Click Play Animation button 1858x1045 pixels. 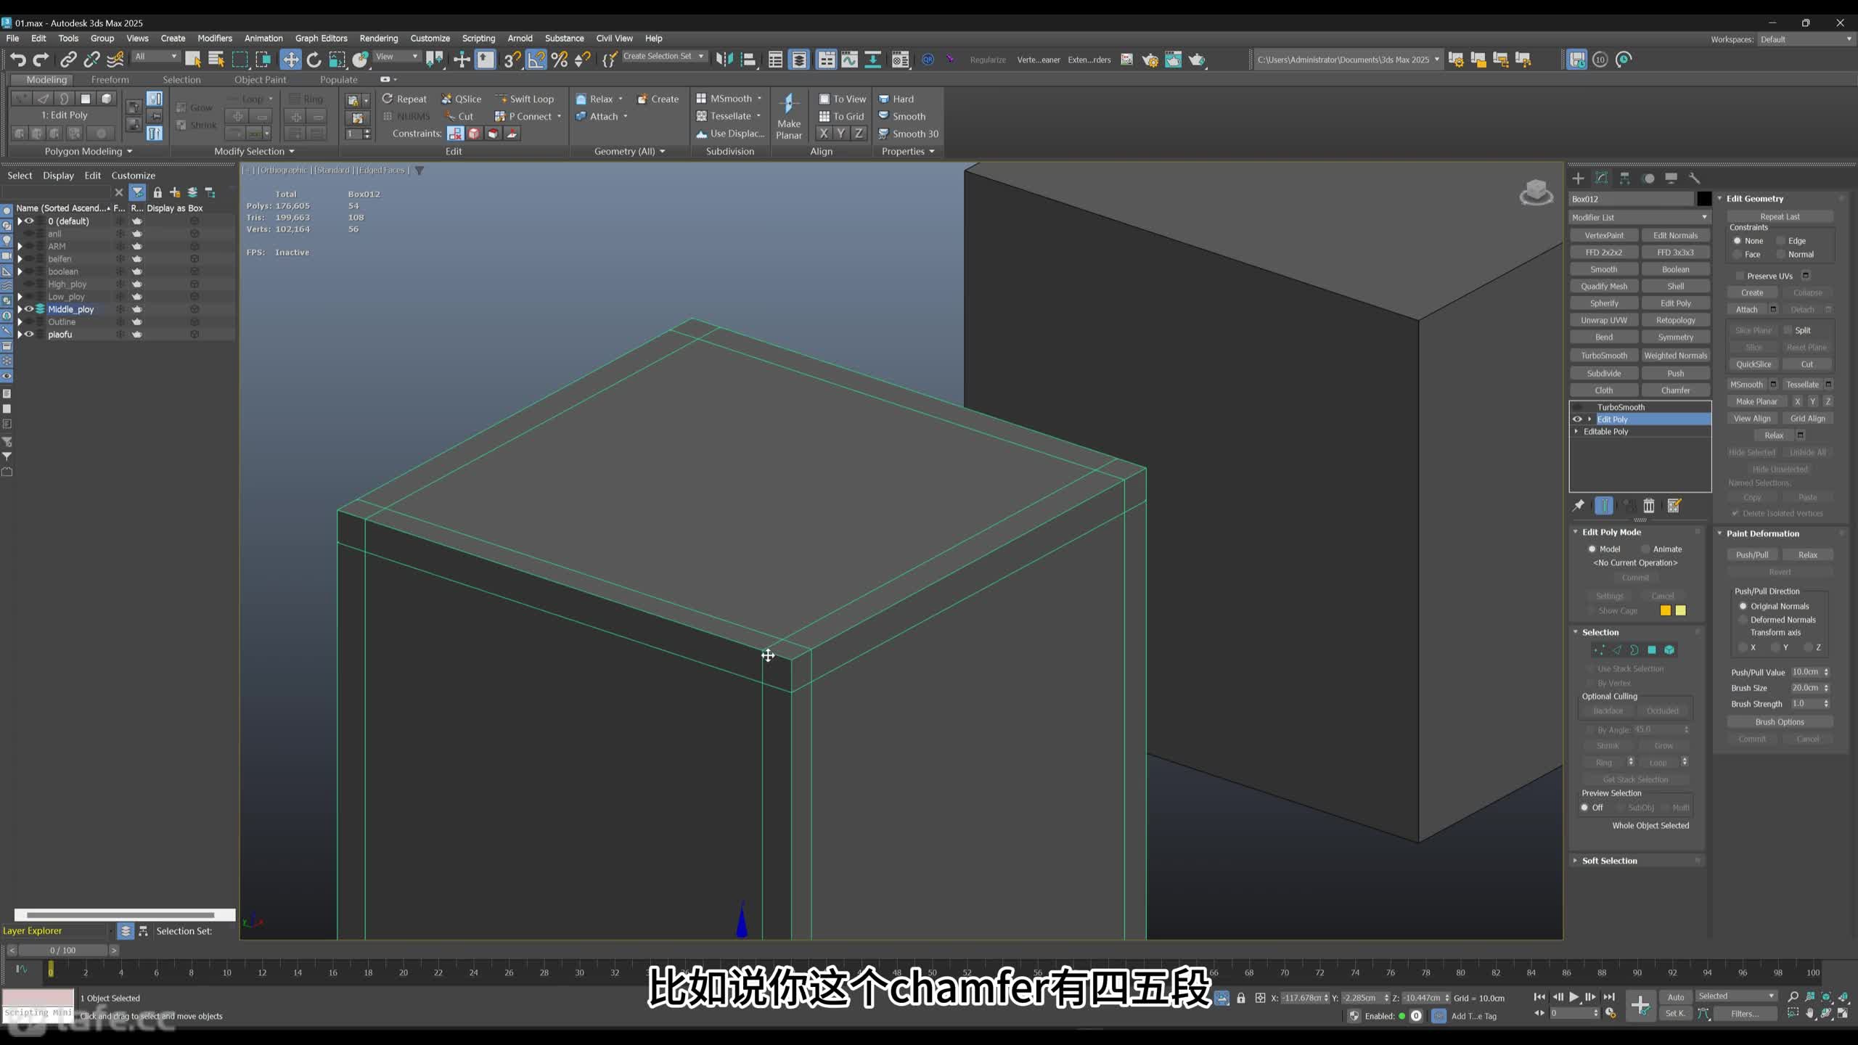(x=1573, y=997)
